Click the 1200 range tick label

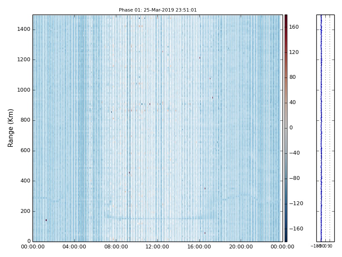click(24, 60)
